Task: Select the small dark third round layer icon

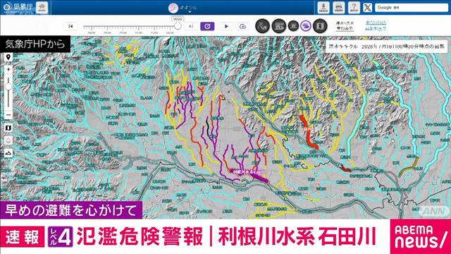Action: [x=293, y=26]
